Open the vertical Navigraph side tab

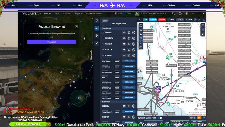[91, 55]
